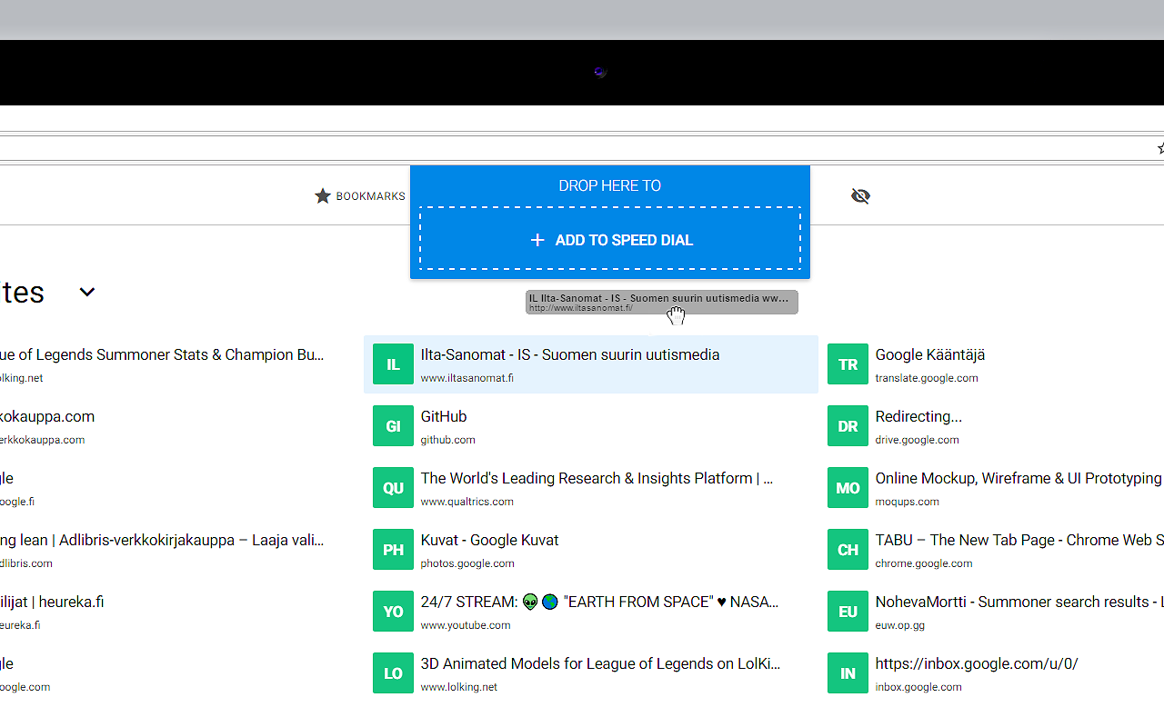The image size is (1164, 727).
Task: Click the www.iltasanomat.fi URL text
Action: coord(467,378)
